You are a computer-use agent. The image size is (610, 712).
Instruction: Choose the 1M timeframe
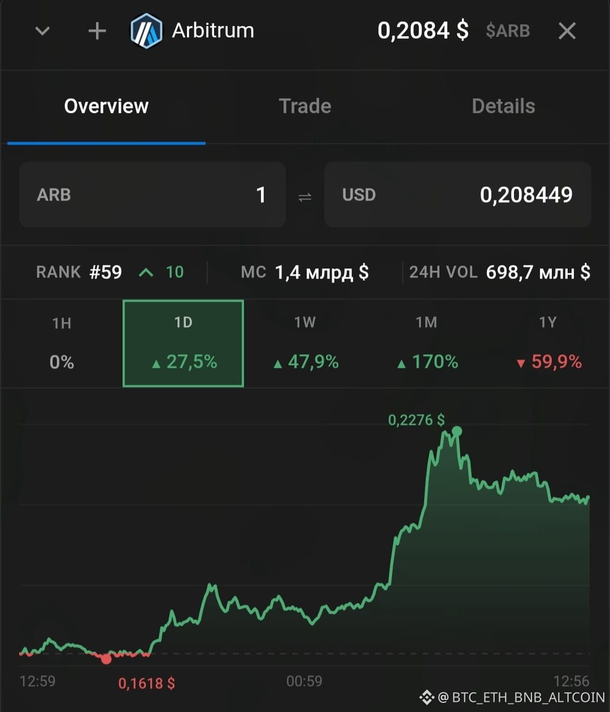[426, 343]
